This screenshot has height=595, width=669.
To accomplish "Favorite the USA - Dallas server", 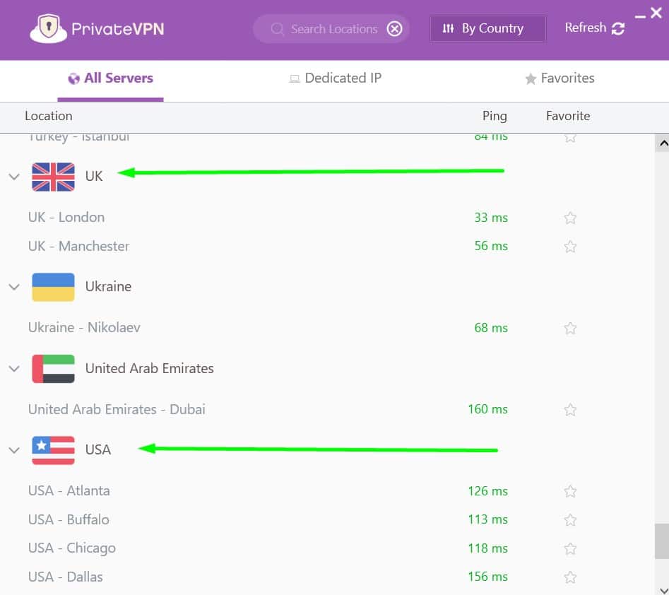I will click(x=570, y=577).
